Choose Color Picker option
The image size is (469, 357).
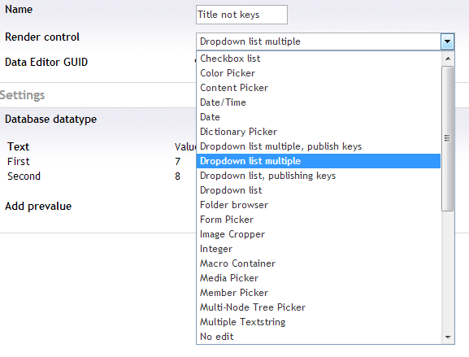[x=319, y=73]
